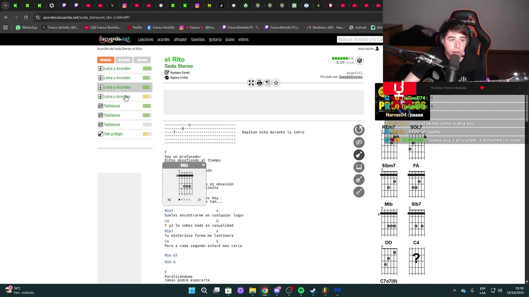Go back in the browser

(6, 17)
